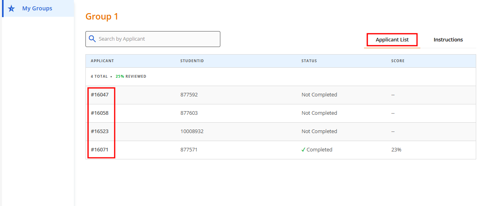Sort the list by Status column
The image size is (485, 206).
(x=309, y=61)
